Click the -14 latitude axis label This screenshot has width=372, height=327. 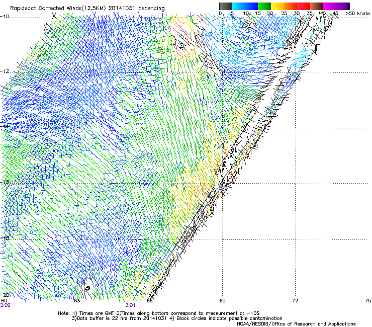click(5, 126)
